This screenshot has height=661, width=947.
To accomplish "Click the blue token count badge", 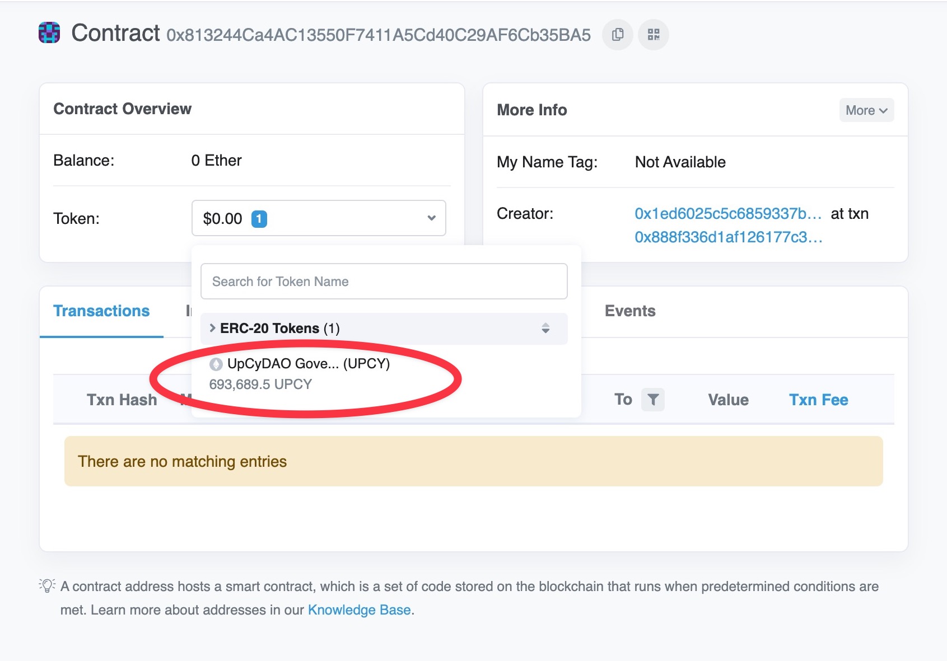I will (x=259, y=219).
